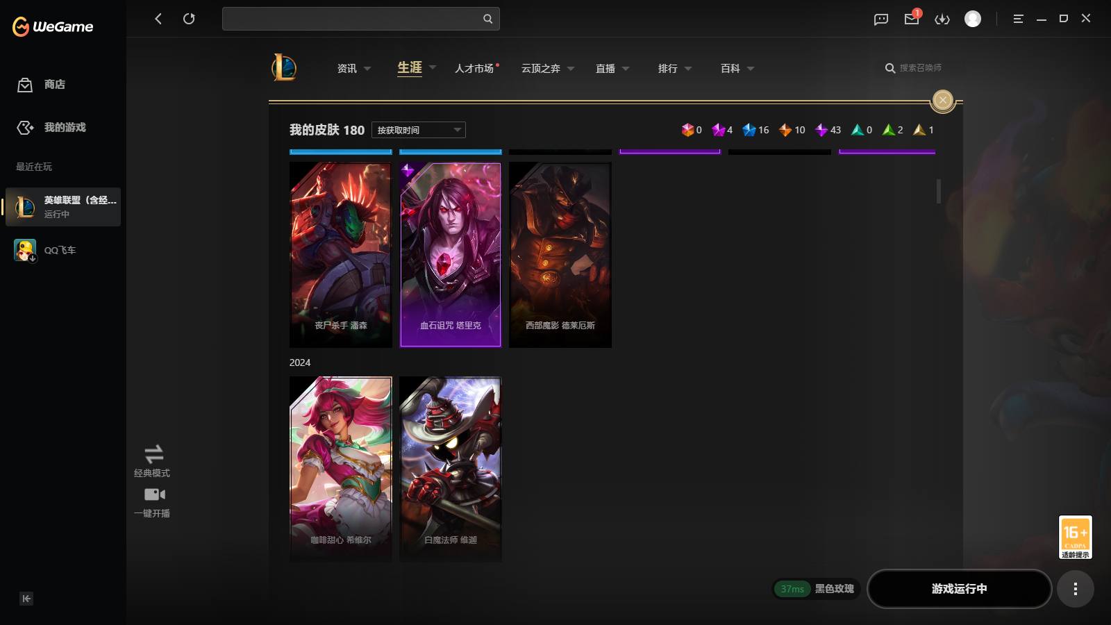Filter by the purple gem count 43
Image resolution: width=1111 pixels, height=625 pixels.
coord(828,130)
